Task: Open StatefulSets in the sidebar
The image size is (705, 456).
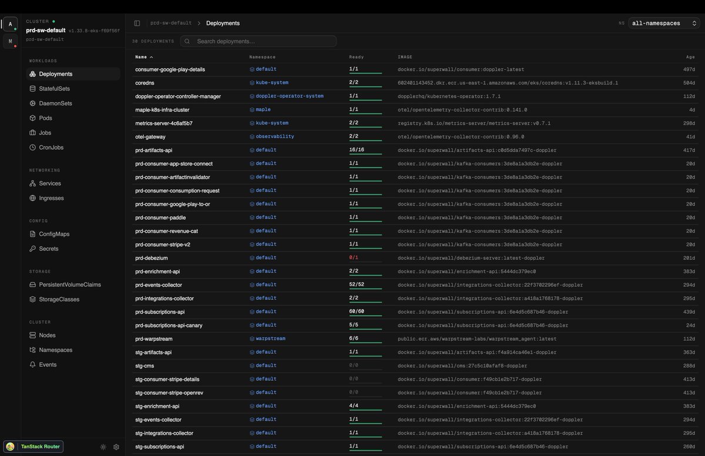Action: [x=73, y=89]
